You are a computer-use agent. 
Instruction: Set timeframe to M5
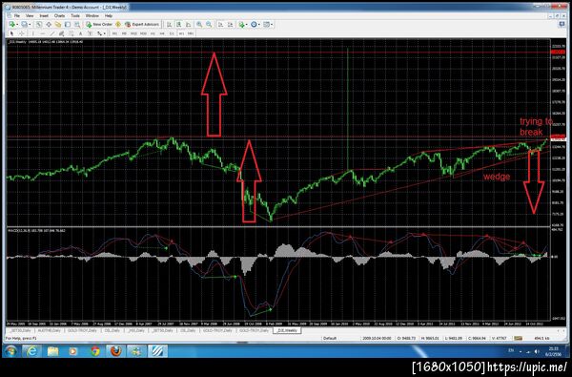pos(124,33)
